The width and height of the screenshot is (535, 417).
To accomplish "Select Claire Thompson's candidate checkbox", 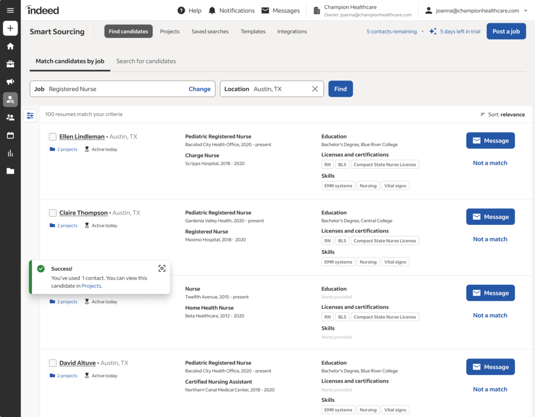I will 52,213.
